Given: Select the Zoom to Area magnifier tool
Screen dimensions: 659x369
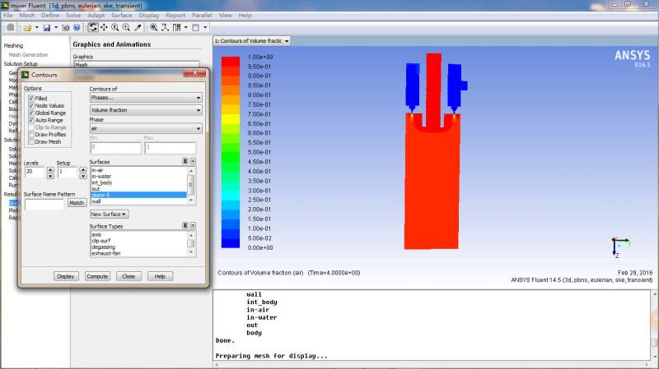Looking at the screenshot, I should [x=126, y=28].
